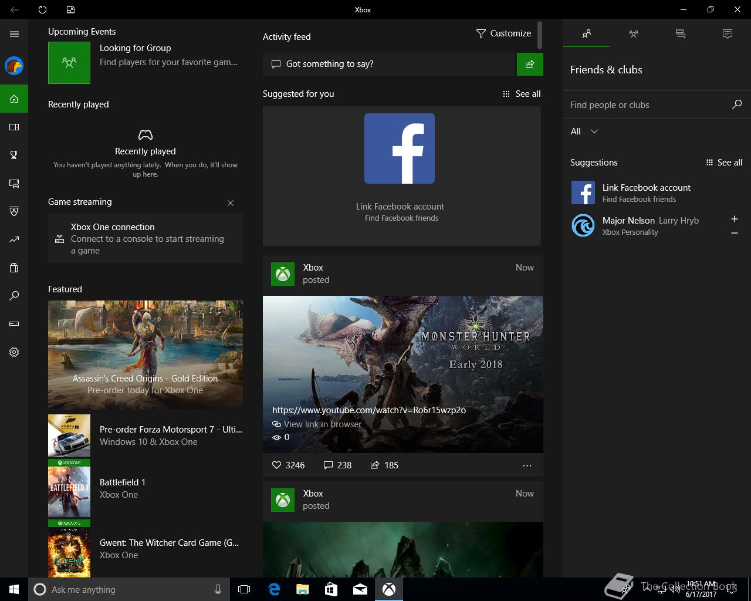Click the Xbox One connection card
The width and height of the screenshot is (751, 601).
coord(146,238)
